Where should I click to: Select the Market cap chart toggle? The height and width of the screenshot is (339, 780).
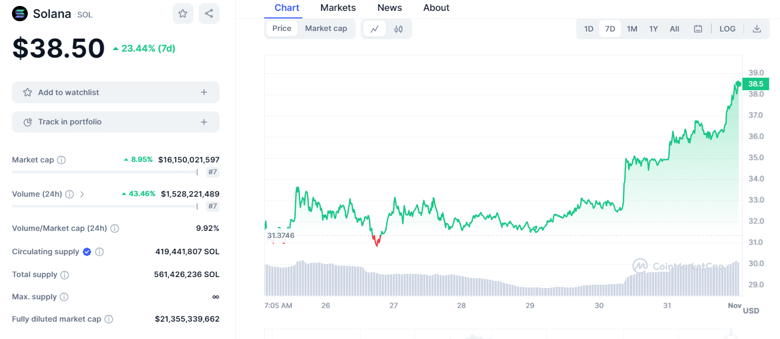[326, 29]
